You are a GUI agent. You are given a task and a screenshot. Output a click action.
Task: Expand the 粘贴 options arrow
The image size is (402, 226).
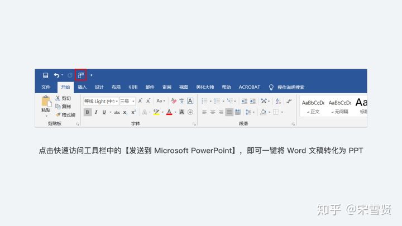click(46, 116)
